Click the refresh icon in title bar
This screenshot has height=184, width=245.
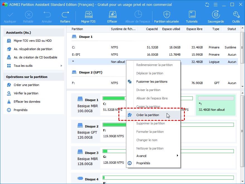[207, 5]
